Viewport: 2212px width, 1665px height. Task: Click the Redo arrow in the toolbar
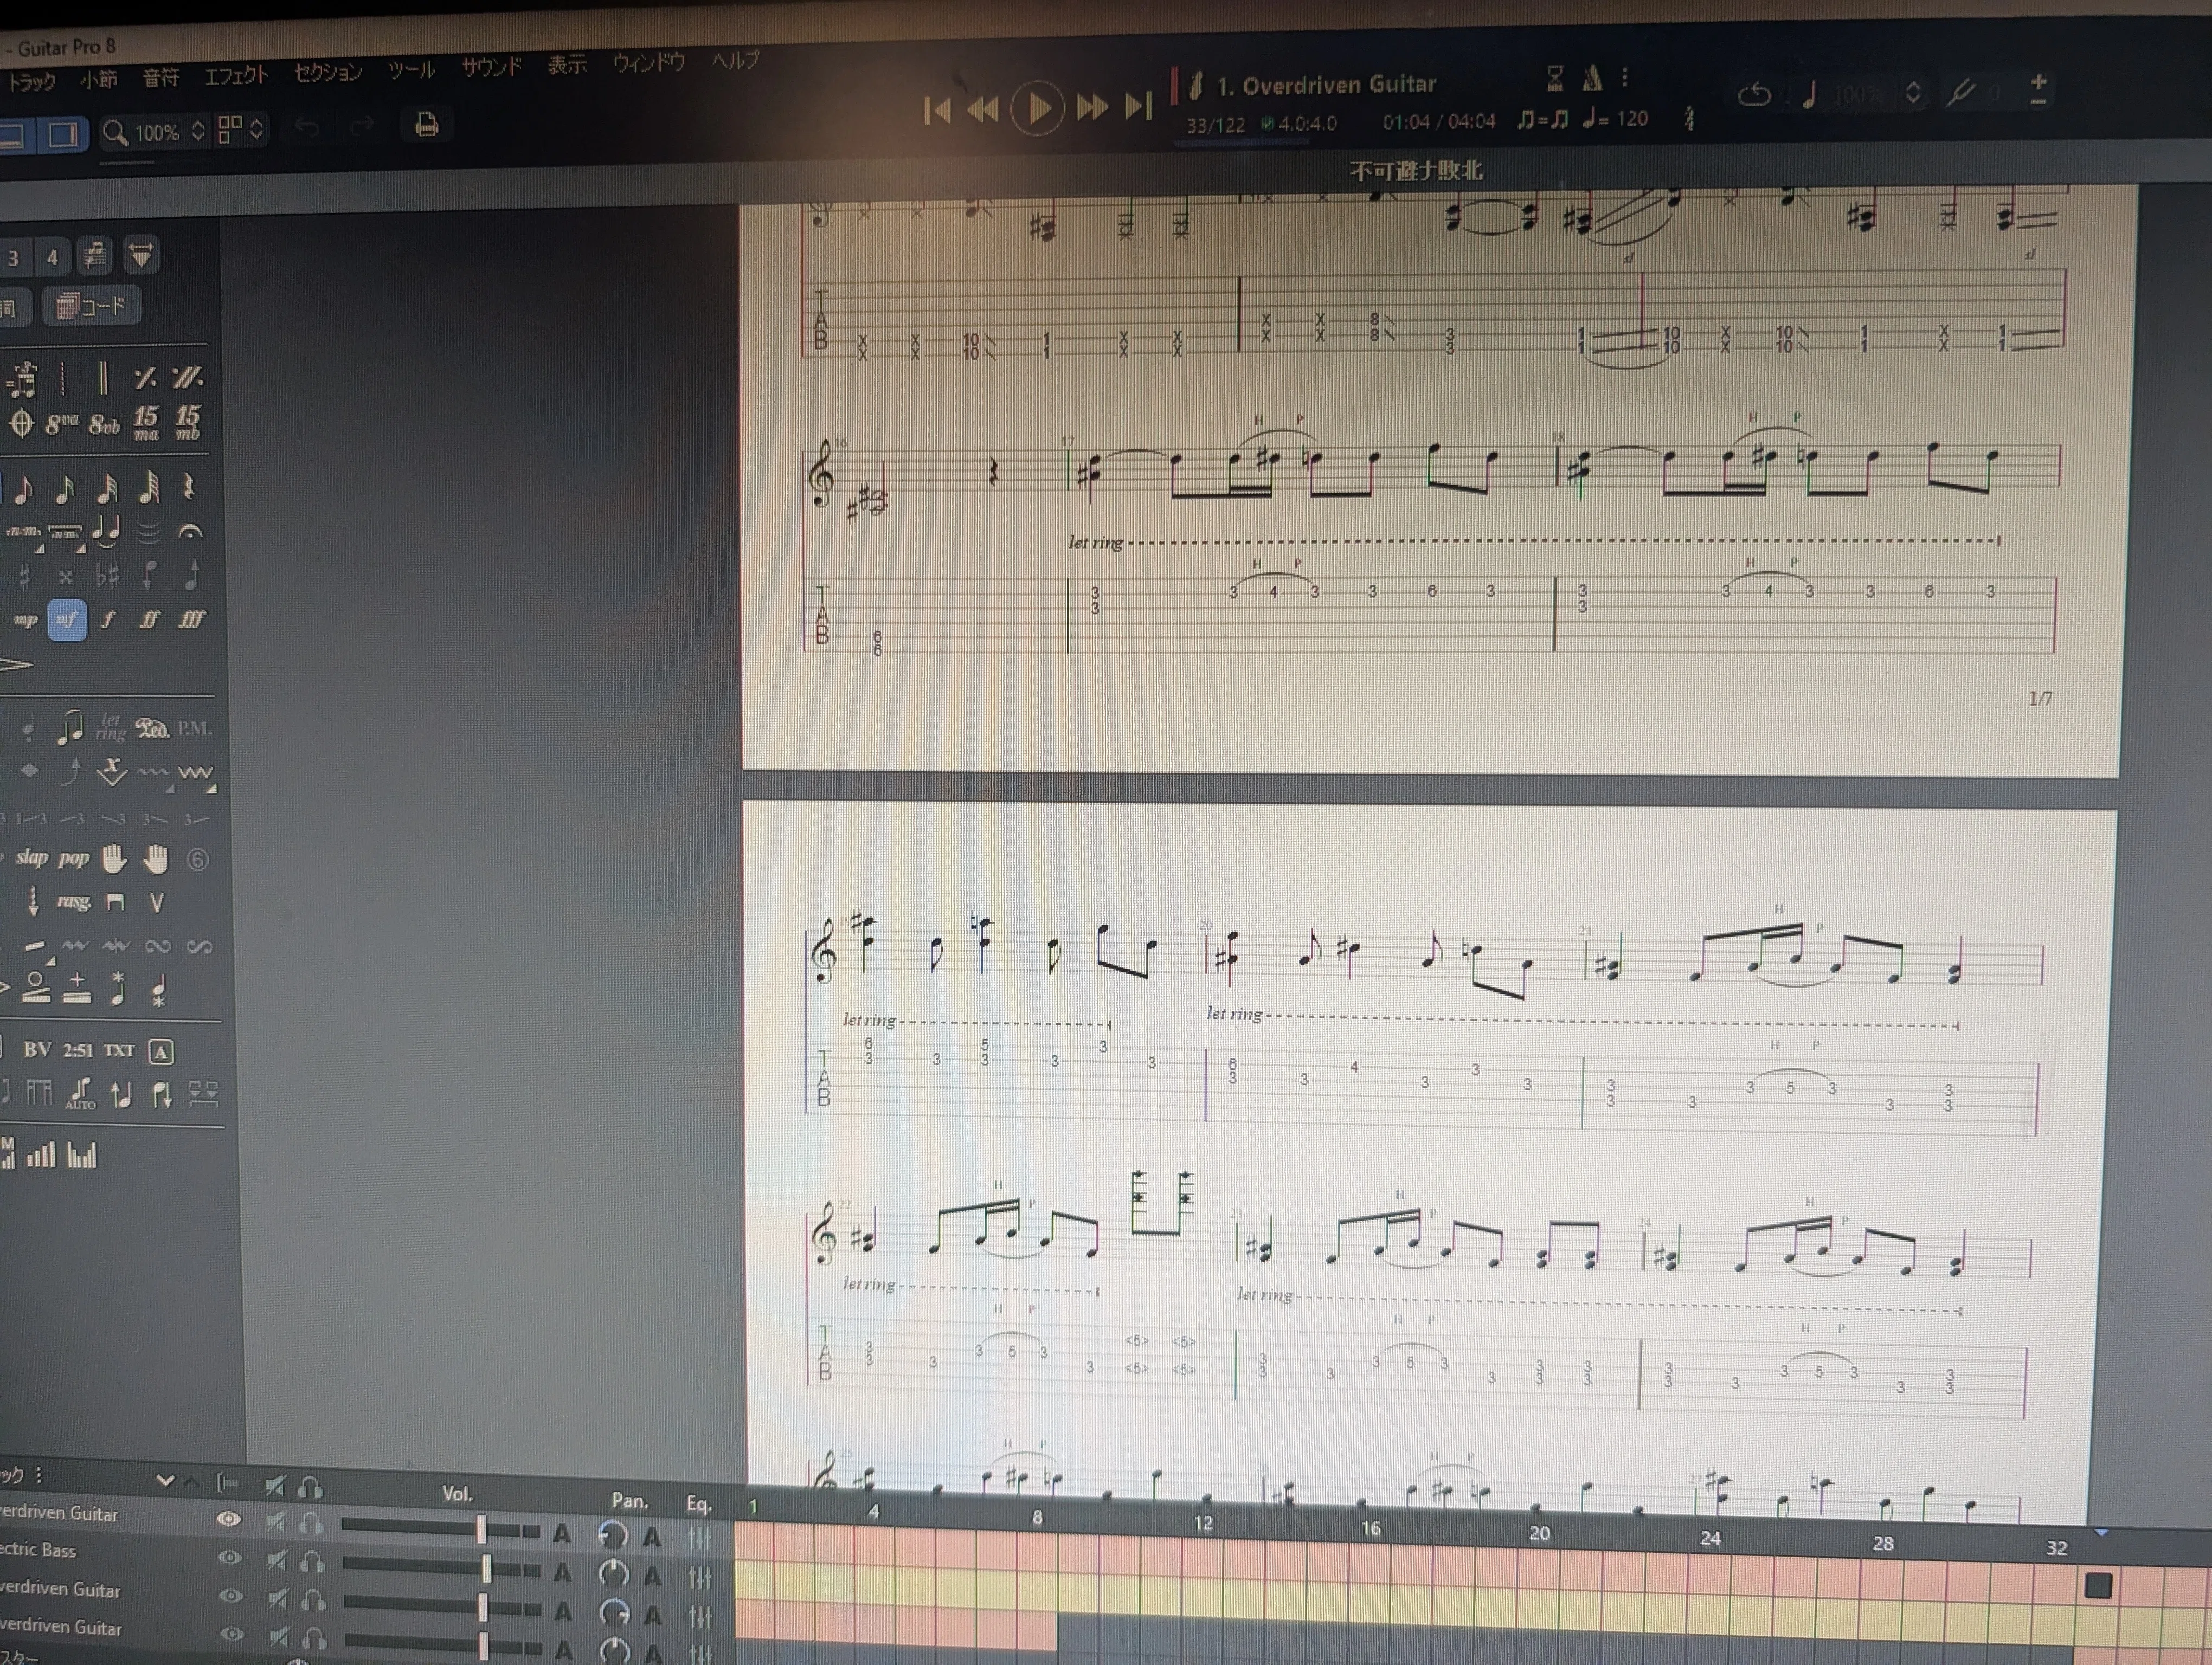[362, 125]
